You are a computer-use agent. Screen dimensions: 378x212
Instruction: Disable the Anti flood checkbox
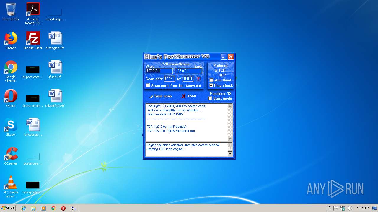(x=211, y=80)
